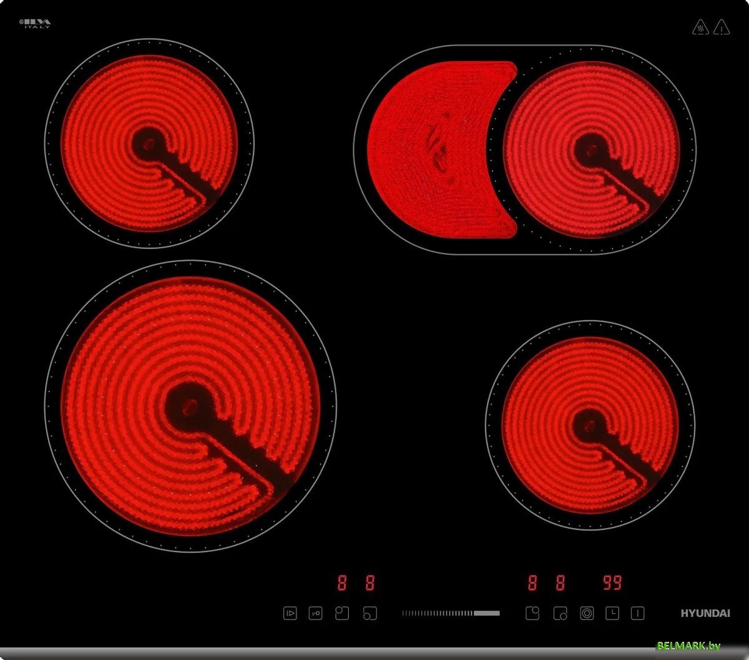The width and height of the screenshot is (749, 660).
Task: Click the ILVA Italy logo
Action: point(35,24)
